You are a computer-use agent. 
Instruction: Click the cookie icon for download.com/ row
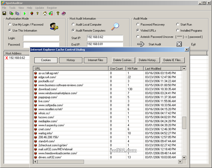35,89
